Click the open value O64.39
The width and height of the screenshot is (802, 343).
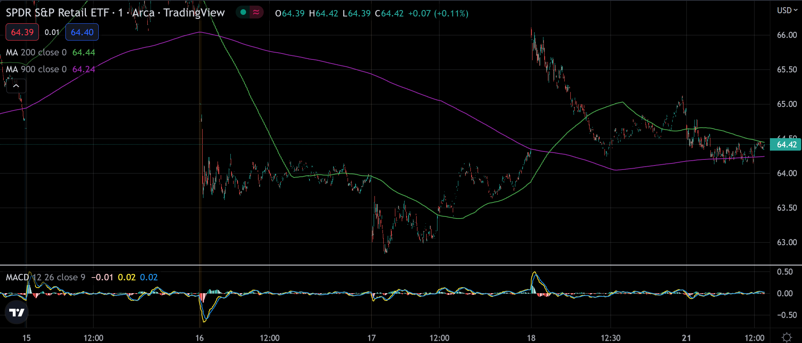click(290, 13)
